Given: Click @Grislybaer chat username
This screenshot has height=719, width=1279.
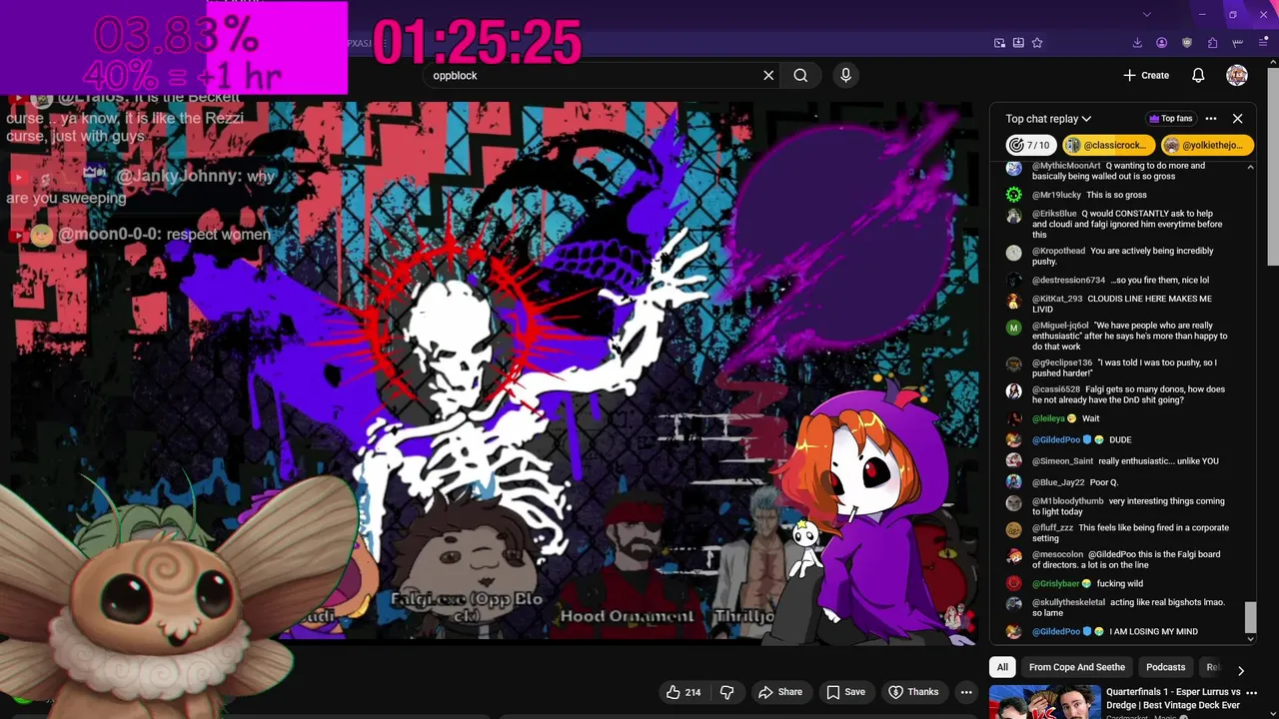Looking at the screenshot, I should pyautogui.click(x=1055, y=583).
